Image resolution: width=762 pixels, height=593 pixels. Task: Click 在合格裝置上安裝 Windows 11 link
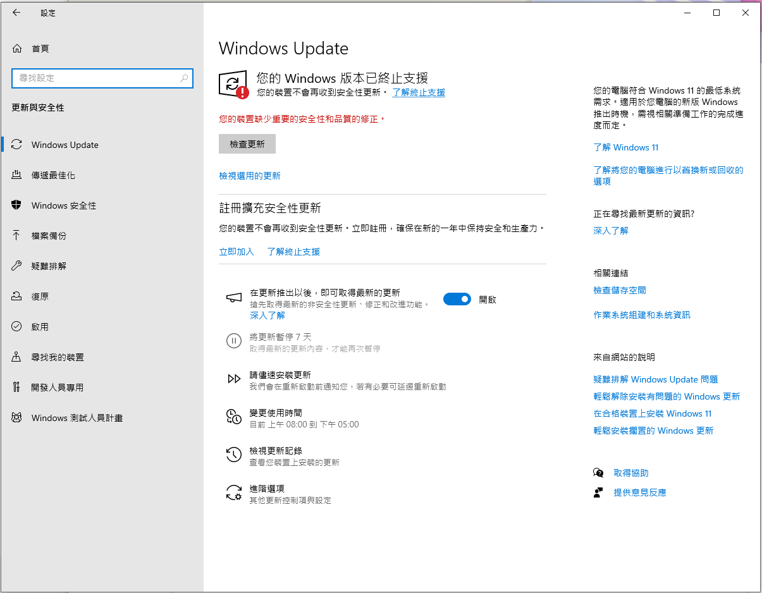[x=653, y=413]
